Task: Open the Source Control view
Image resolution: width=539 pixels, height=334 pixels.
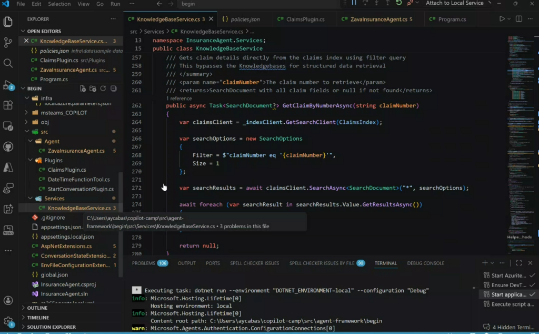Action: tap(8, 42)
